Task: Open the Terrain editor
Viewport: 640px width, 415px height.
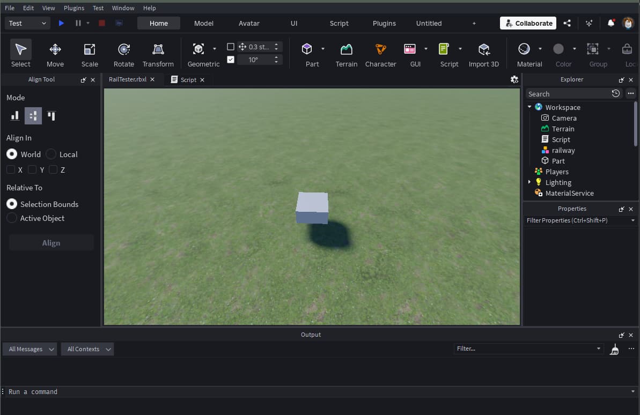Action: point(346,54)
